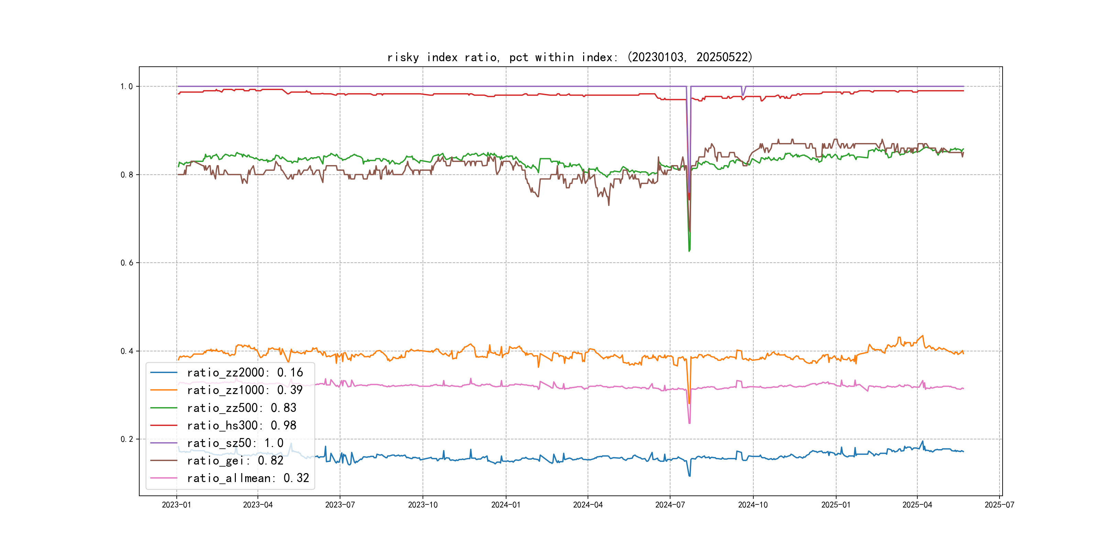Click the 0.2 y-axis tick label
Screen dimensions: 1114x557
pyautogui.click(x=127, y=439)
